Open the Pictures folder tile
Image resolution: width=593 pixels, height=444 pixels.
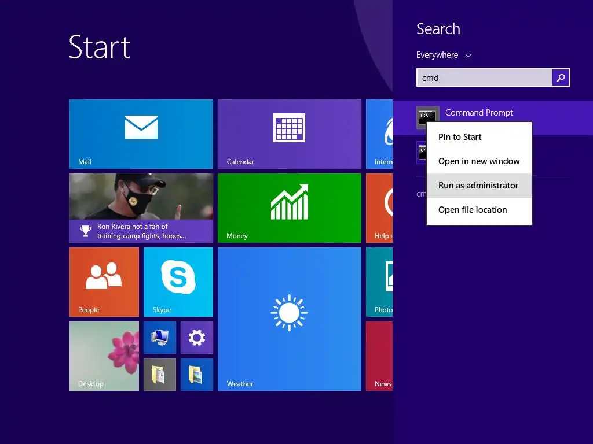coord(197,375)
